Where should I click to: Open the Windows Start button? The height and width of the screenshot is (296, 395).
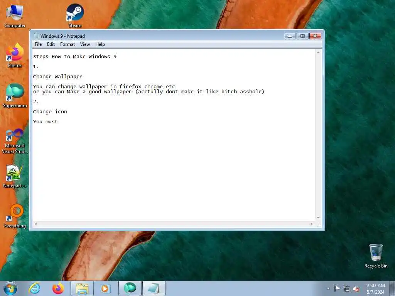point(10,288)
